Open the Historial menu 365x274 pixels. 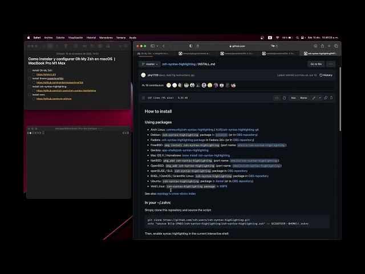pos(91,38)
